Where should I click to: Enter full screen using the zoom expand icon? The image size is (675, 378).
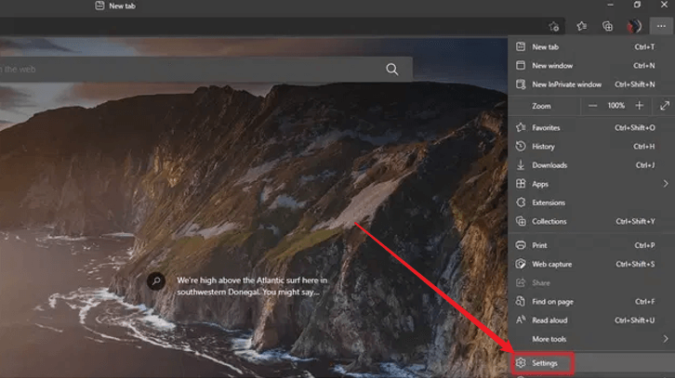[664, 106]
